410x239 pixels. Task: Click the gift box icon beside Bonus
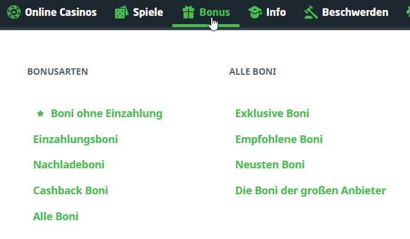[x=188, y=12]
